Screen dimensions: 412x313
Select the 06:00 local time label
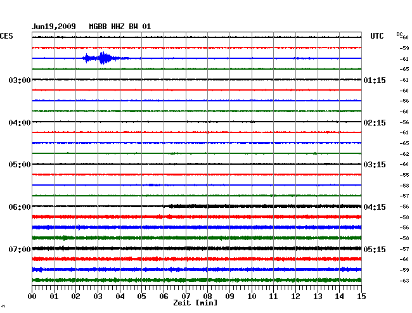(x=20, y=207)
